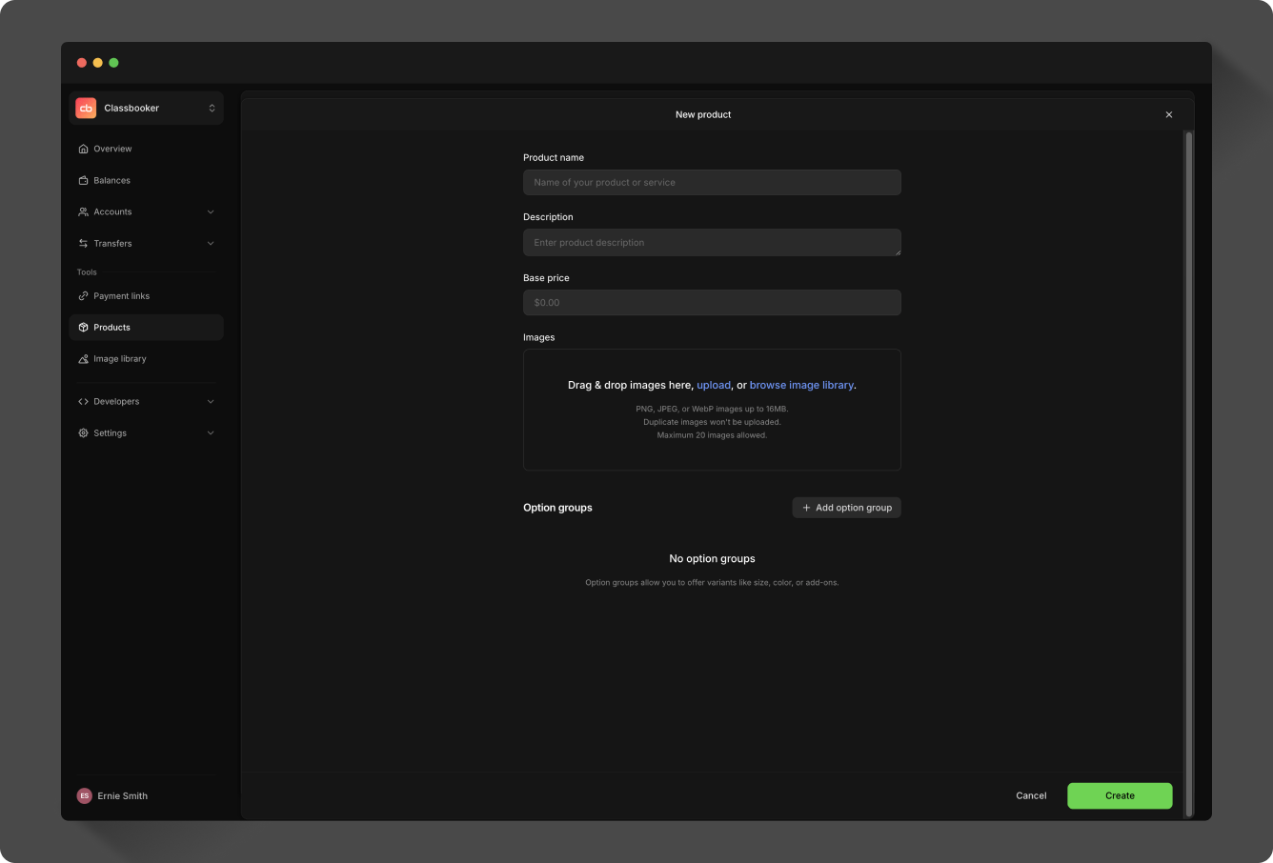Click the Payment links chain icon
Image resolution: width=1273 pixels, height=863 pixels.
[83, 295]
